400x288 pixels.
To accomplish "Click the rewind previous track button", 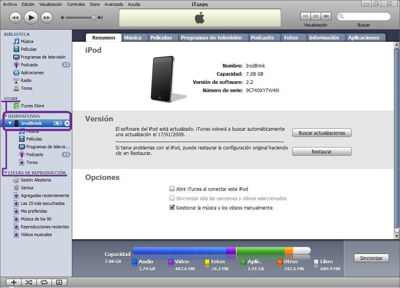I will (15, 18).
